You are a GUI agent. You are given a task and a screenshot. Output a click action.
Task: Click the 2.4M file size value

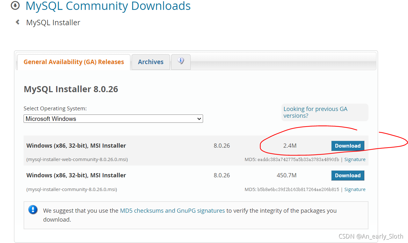point(290,146)
